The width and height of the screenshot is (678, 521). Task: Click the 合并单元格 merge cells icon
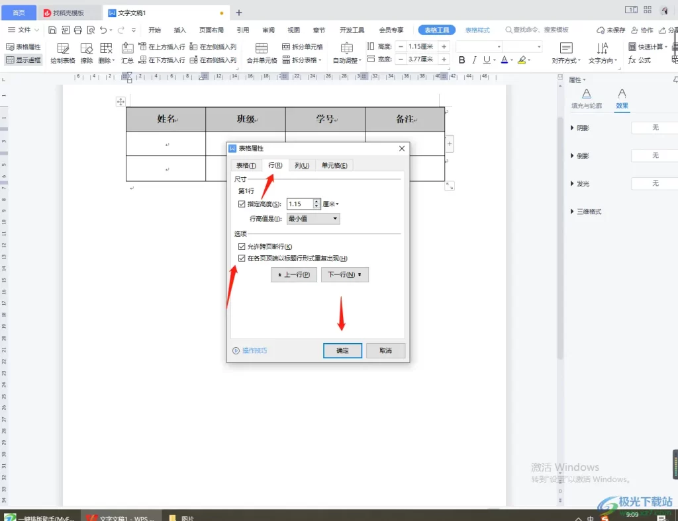262,48
